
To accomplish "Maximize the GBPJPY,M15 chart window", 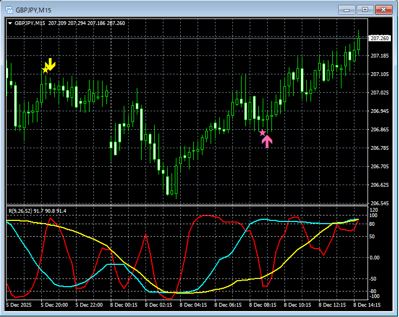I will 365,10.
